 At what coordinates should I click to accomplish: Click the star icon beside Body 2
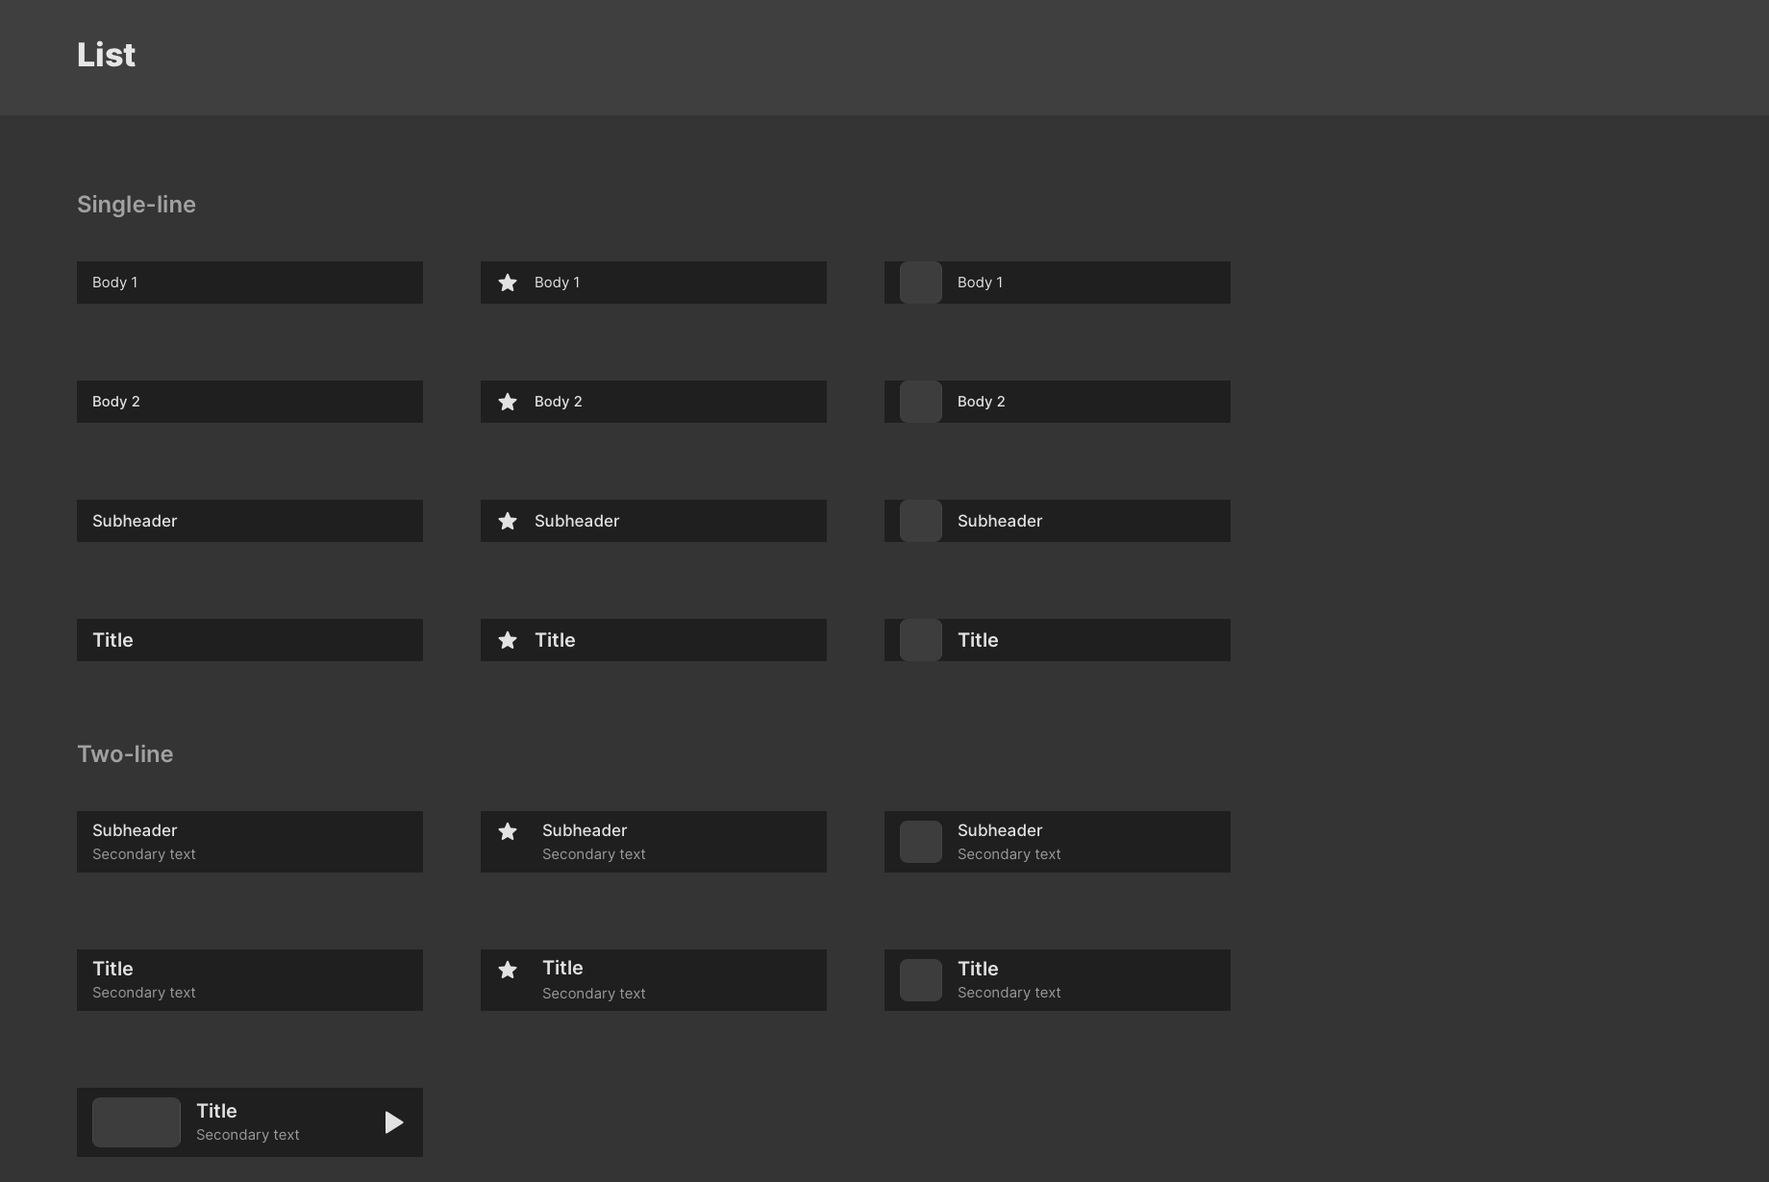point(508,402)
